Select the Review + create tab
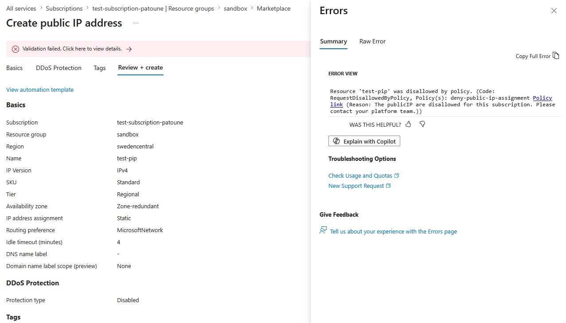The width and height of the screenshot is (566, 323). pos(141,68)
